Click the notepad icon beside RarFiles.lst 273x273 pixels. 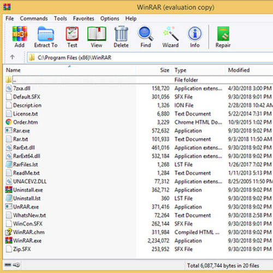(x=9, y=164)
